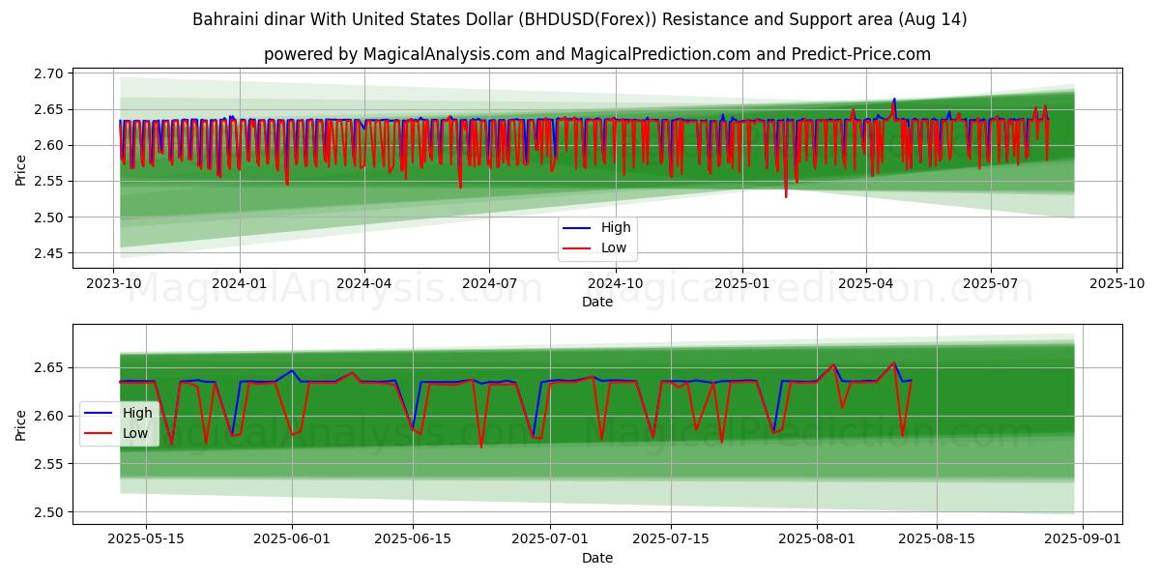Click the chart title mentioning Bahraini dinar
Viewport: 1160px width, 580px height.
point(580,19)
